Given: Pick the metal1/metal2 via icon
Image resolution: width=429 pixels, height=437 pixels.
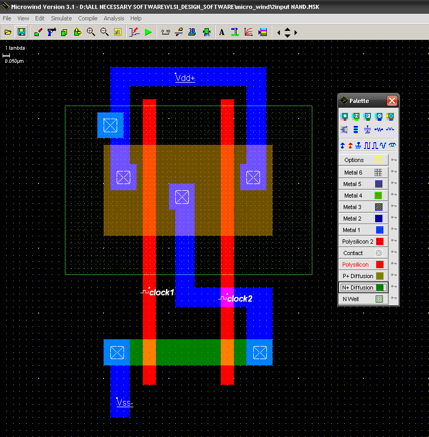Looking at the screenshot, I should tap(379, 117).
